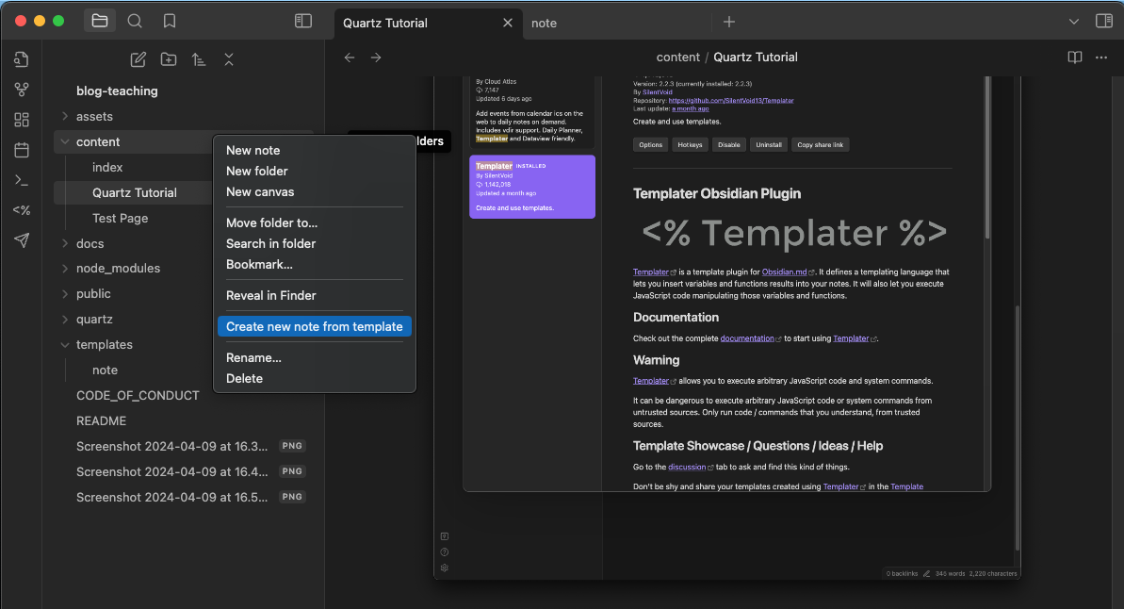The height and width of the screenshot is (609, 1124).
Task: Expand the public folder
Action: coord(65,293)
